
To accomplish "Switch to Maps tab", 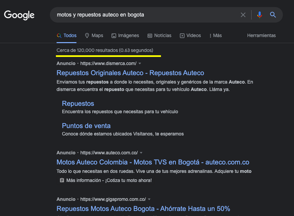I will (94, 35).
